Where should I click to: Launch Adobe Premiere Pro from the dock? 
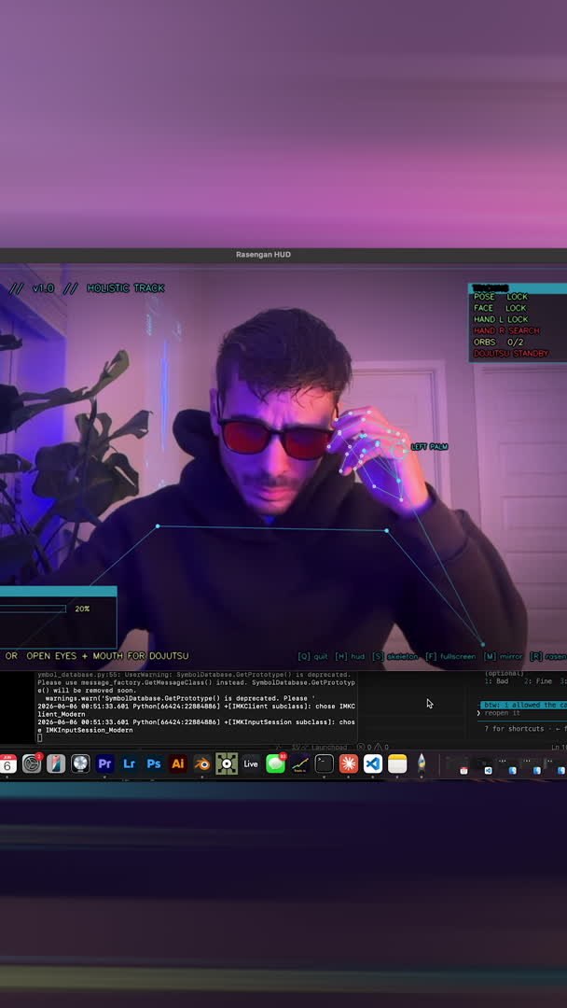[104, 763]
